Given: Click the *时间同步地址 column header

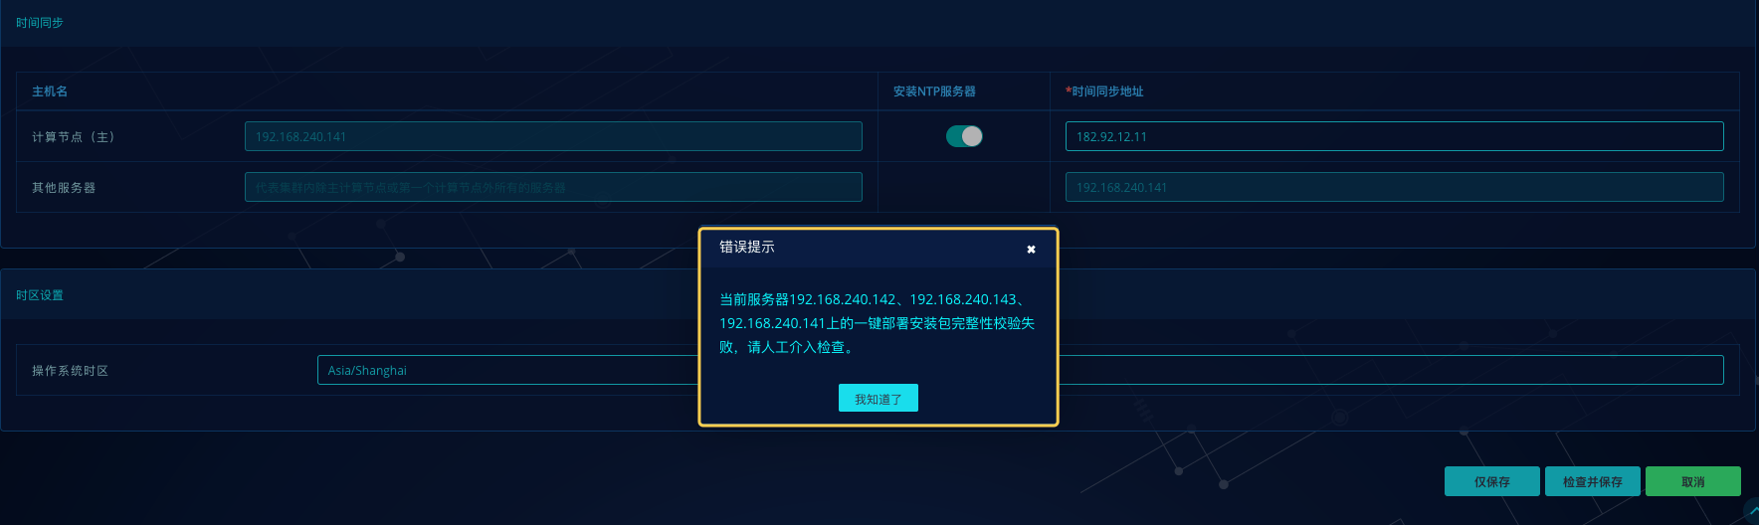Looking at the screenshot, I should click(x=1104, y=91).
